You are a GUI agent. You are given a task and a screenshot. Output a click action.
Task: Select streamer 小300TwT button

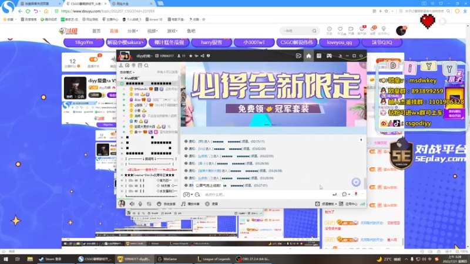[x=254, y=42]
